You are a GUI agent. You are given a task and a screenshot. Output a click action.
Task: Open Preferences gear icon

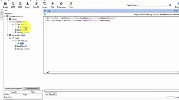[x=61, y=5]
